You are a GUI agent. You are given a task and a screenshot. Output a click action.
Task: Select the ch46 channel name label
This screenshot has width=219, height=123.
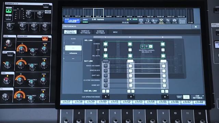(x=175, y=102)
